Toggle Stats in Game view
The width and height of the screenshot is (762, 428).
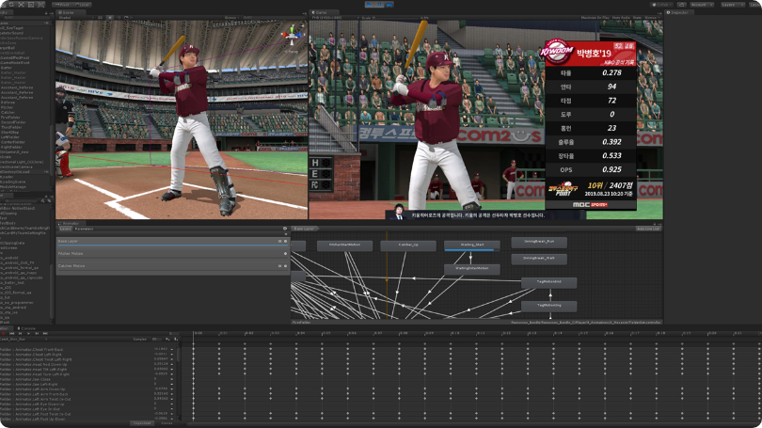tap(637, 18)
